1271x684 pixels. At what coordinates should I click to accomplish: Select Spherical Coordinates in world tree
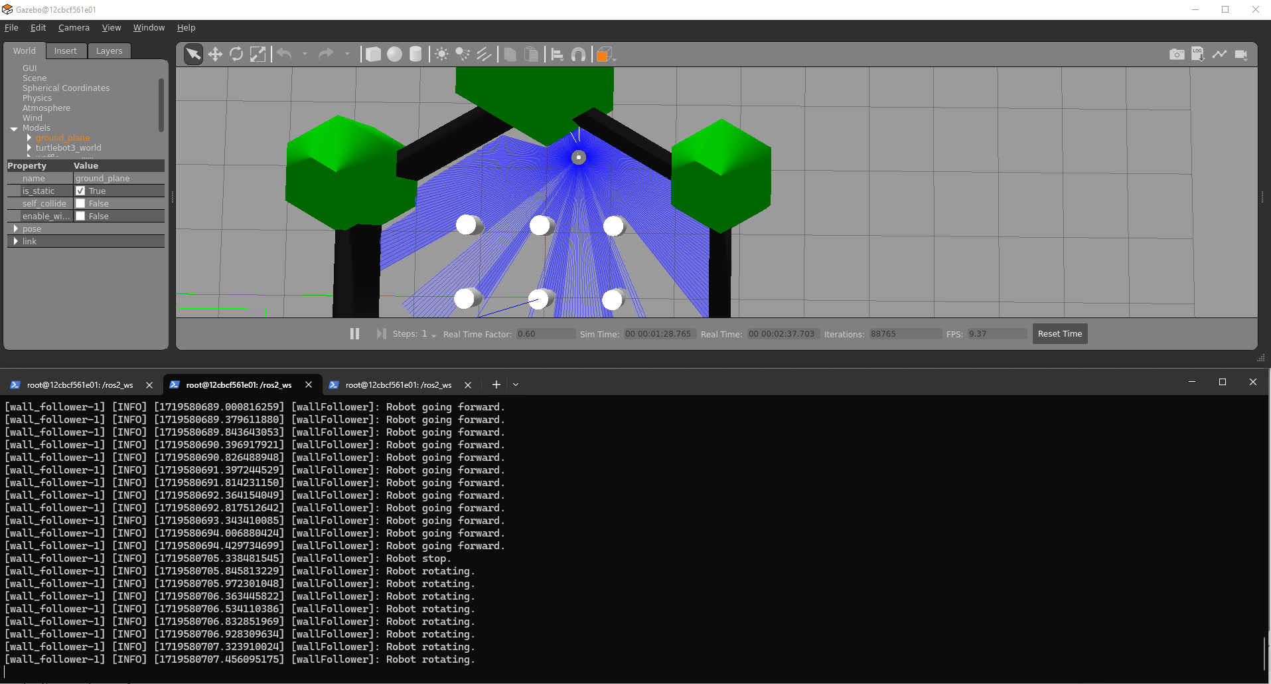pyautogui.click(x=66, y=88)
